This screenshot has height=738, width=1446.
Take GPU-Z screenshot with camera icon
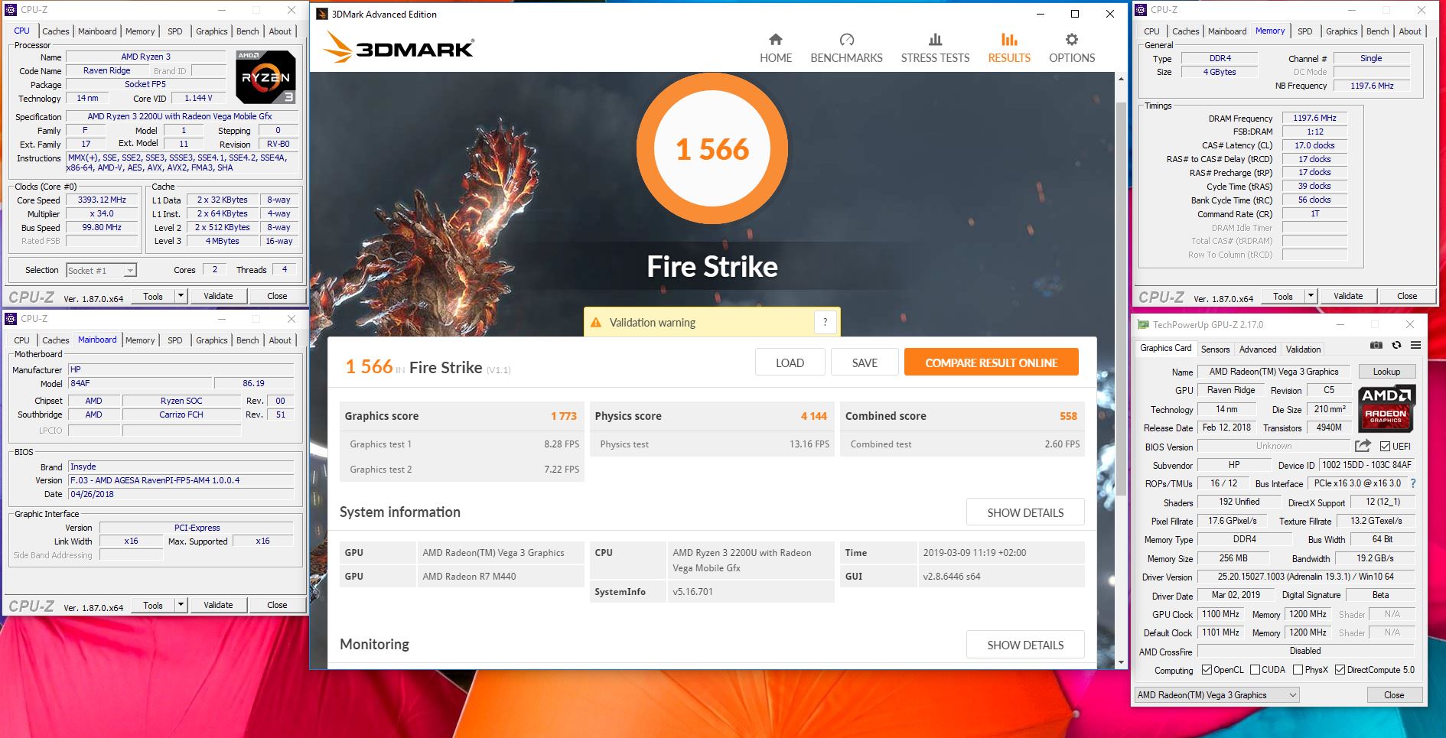[x=1376, y=346]
